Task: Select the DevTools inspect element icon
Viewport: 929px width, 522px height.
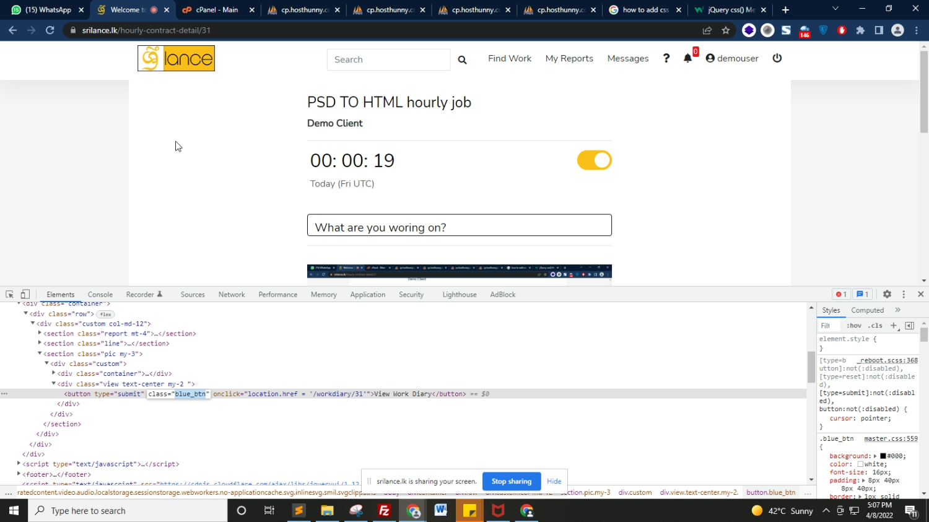Action: click(10, 295)
